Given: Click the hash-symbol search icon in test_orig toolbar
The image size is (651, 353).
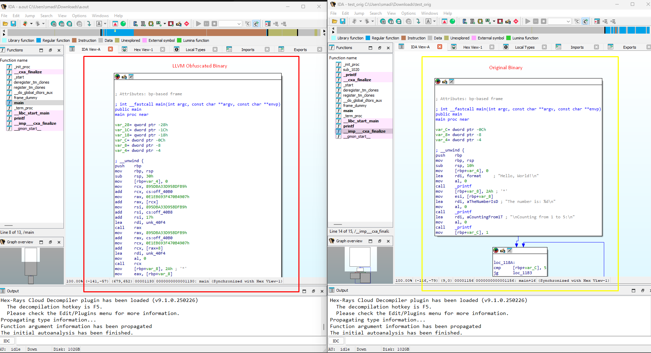Looking at the screenshot, I should click(383, 21).
